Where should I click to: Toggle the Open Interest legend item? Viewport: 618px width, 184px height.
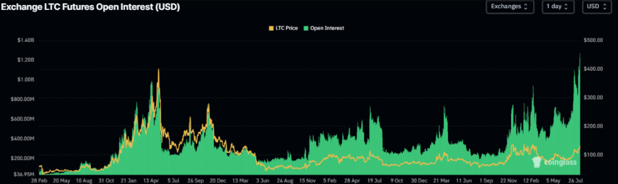coord(324,28)
